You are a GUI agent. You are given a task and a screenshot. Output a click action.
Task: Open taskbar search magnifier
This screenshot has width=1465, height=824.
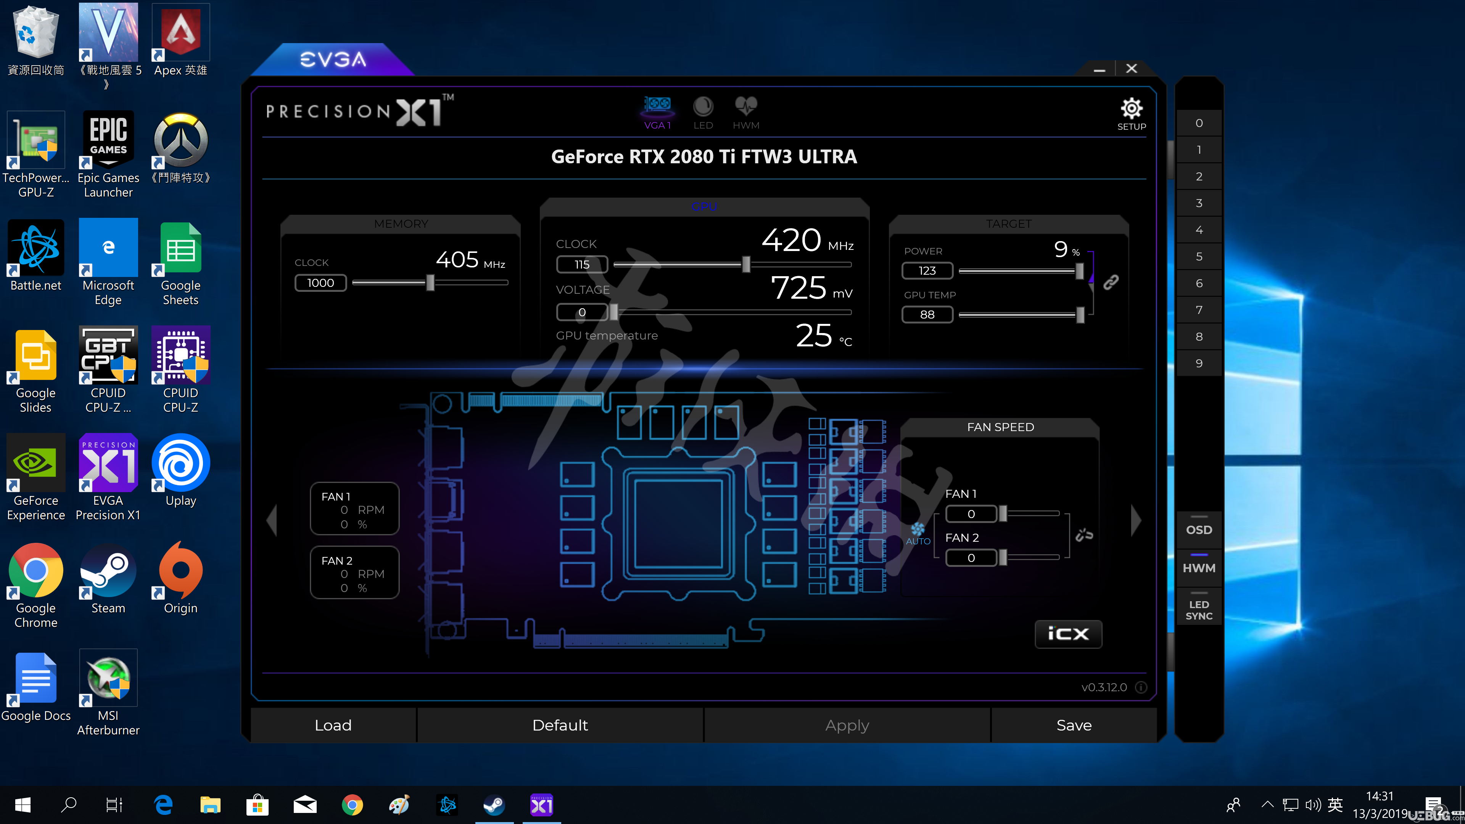pos(69,805)
